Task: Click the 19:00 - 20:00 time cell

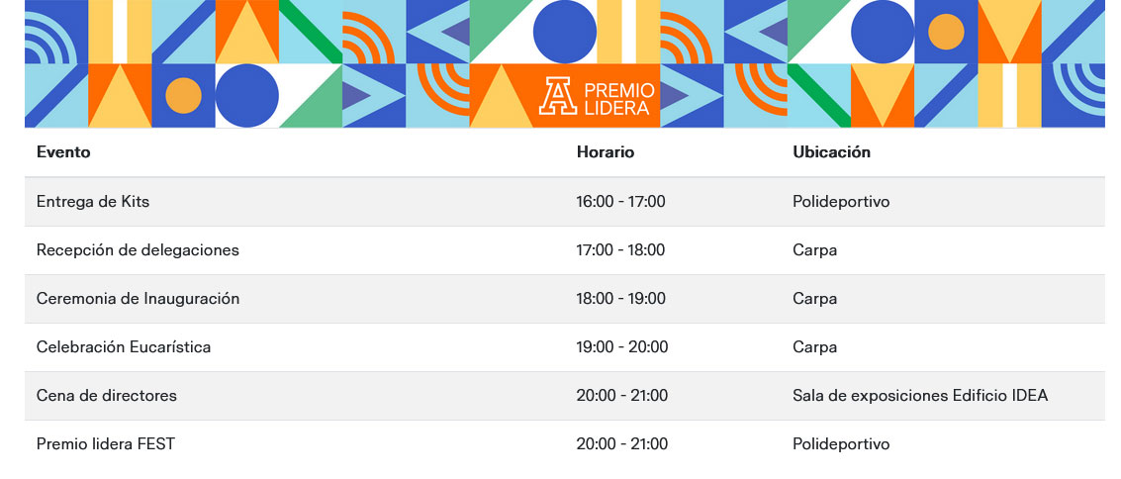Action: point(622,347)
